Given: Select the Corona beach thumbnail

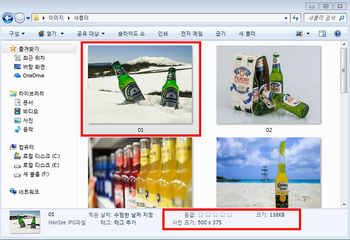Looking at the screenshot, I should point(268,172).
